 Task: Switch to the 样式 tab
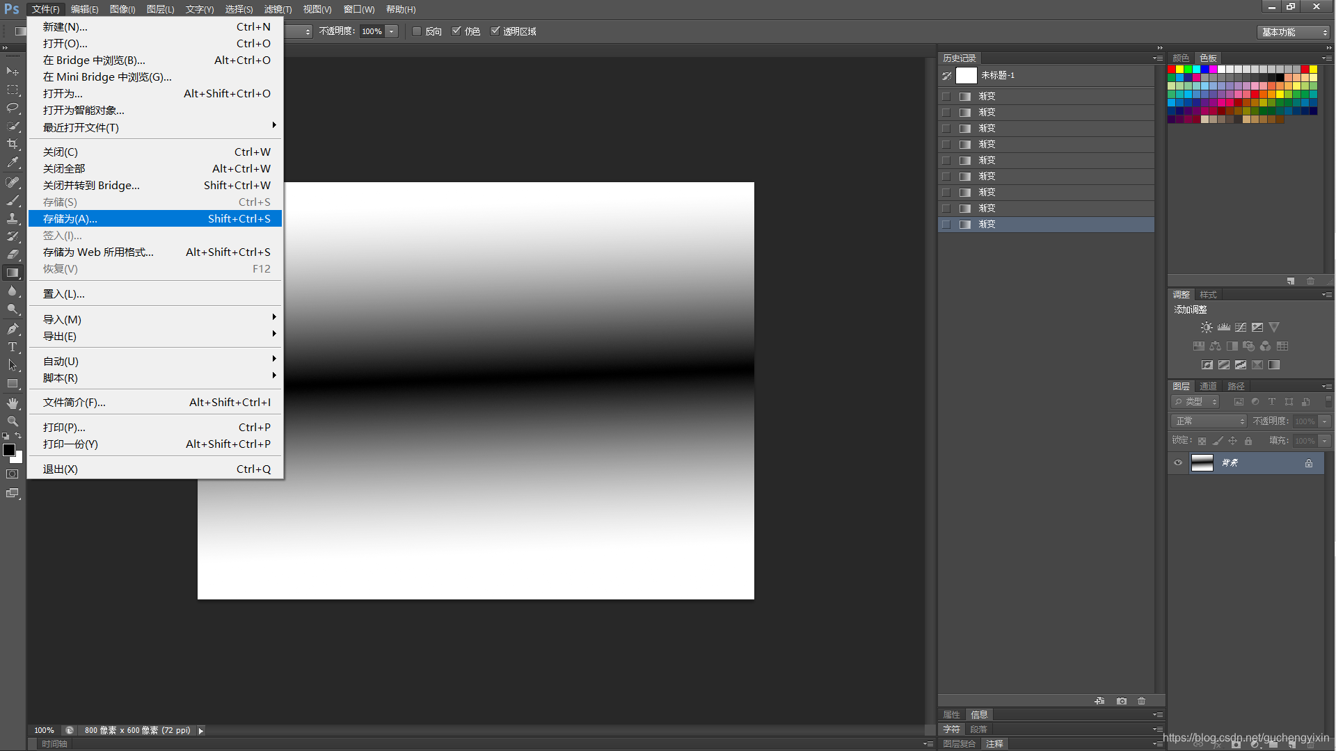1209,295
